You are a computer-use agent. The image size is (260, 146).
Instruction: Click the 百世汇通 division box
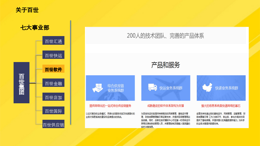tap(53, 41)
